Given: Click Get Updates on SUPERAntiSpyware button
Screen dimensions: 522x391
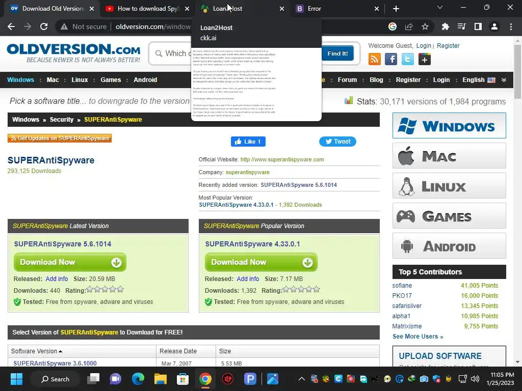Looking at the screenshot, I should pos(60,138).
